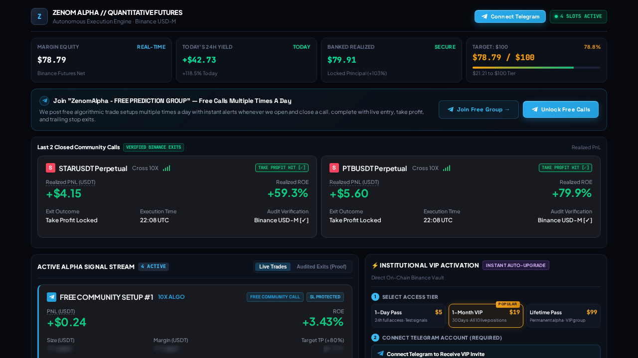The image size is (638, 358).
Task: Select the Lifetime Pass $99 tier
Action: 563,316
